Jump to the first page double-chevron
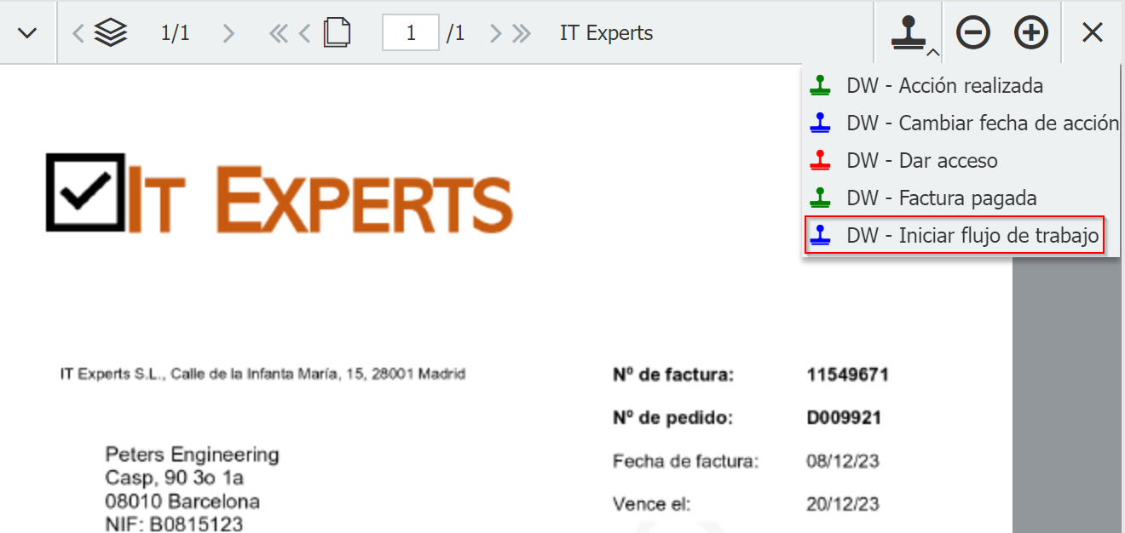Viewport: 1125px width, 533px height. coord(278,32)
